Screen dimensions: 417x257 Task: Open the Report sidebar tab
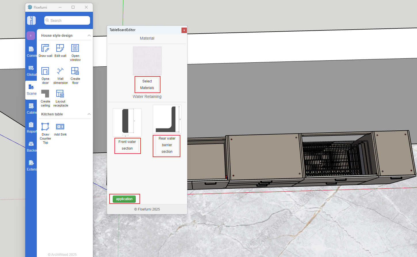(31, 127)
